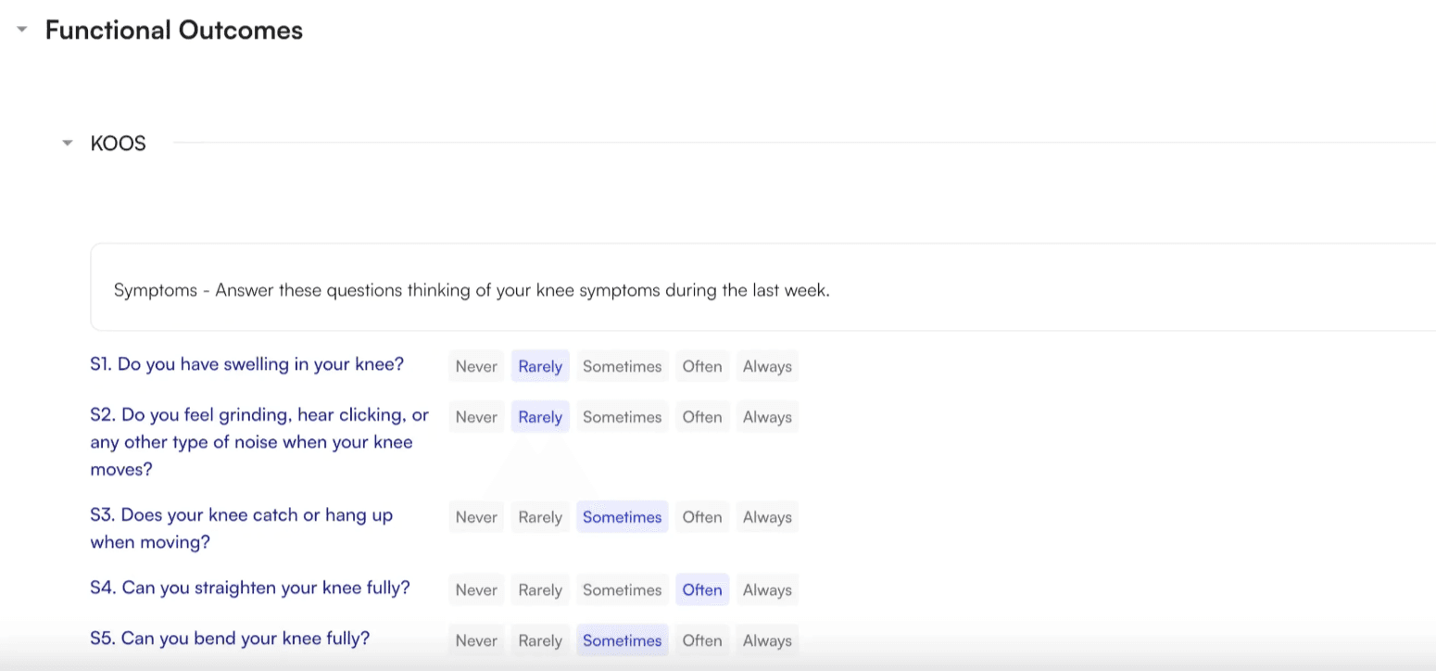The image size is (1436, 671).
Task: Select Always for S4 straighten knee question
Action: [767, 589]
